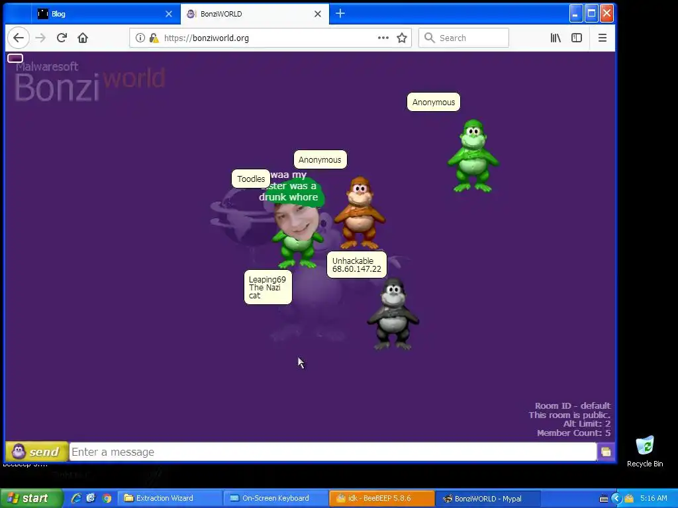This screenshot has width=678, height=508.
Task: Open idk - BeeBEEP 5.8.6 taskbar button
Action: pyautogui.click(x=382, y=499)
